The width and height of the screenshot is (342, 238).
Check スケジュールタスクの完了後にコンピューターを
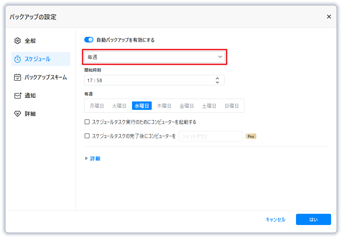(87, 136)
